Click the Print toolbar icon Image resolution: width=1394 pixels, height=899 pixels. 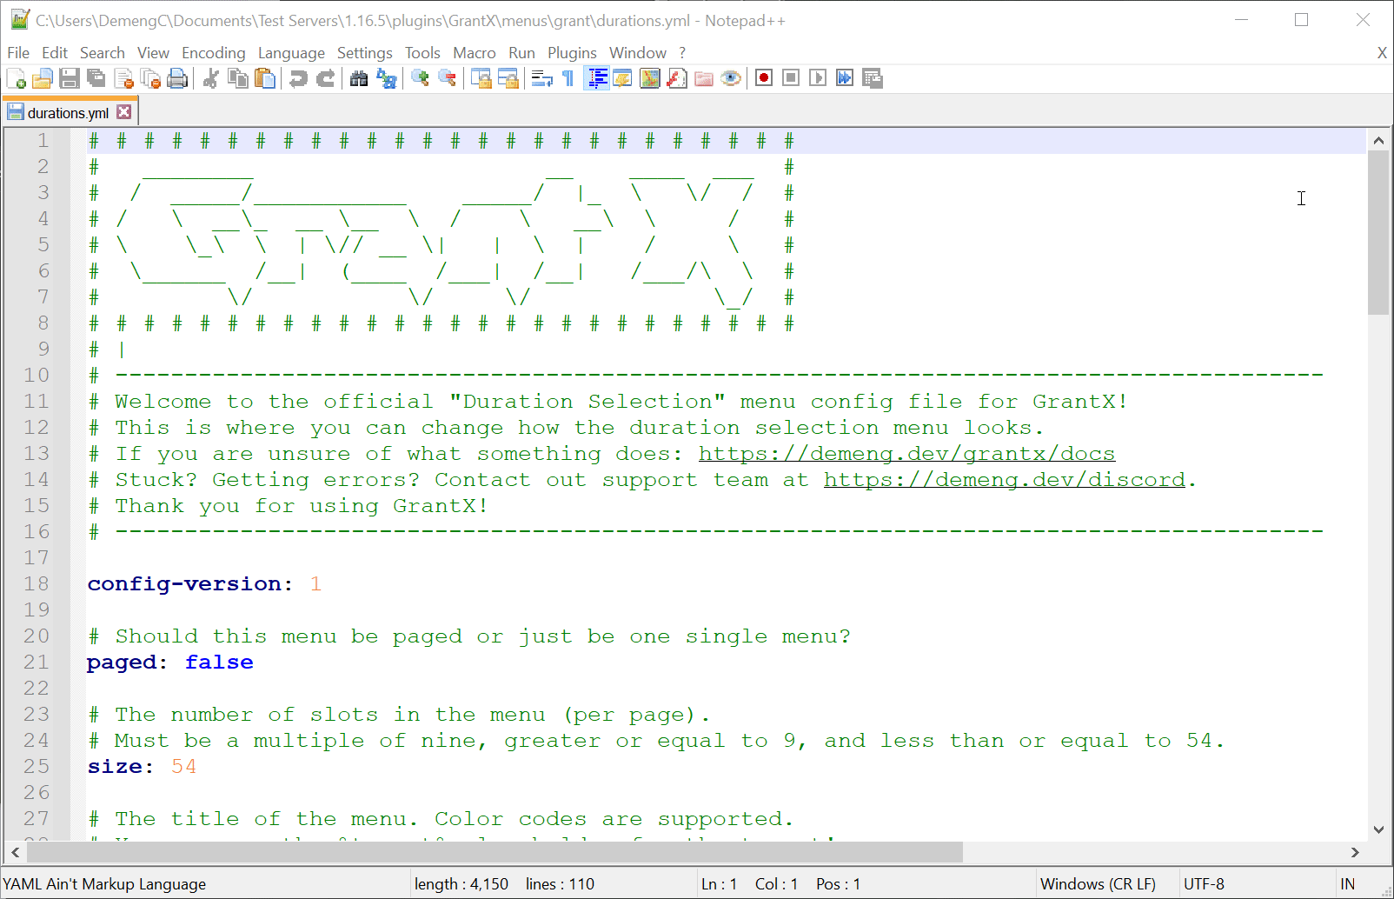pos(177,78)
